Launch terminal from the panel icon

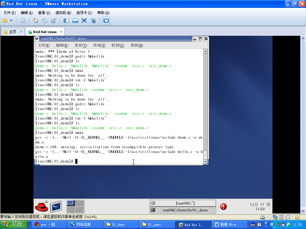pos(56,207)
